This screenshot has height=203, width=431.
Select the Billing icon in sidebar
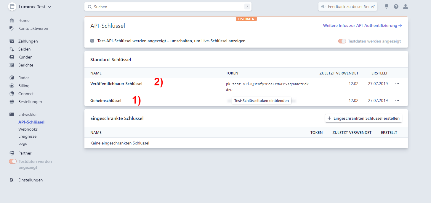click(12, 86)
